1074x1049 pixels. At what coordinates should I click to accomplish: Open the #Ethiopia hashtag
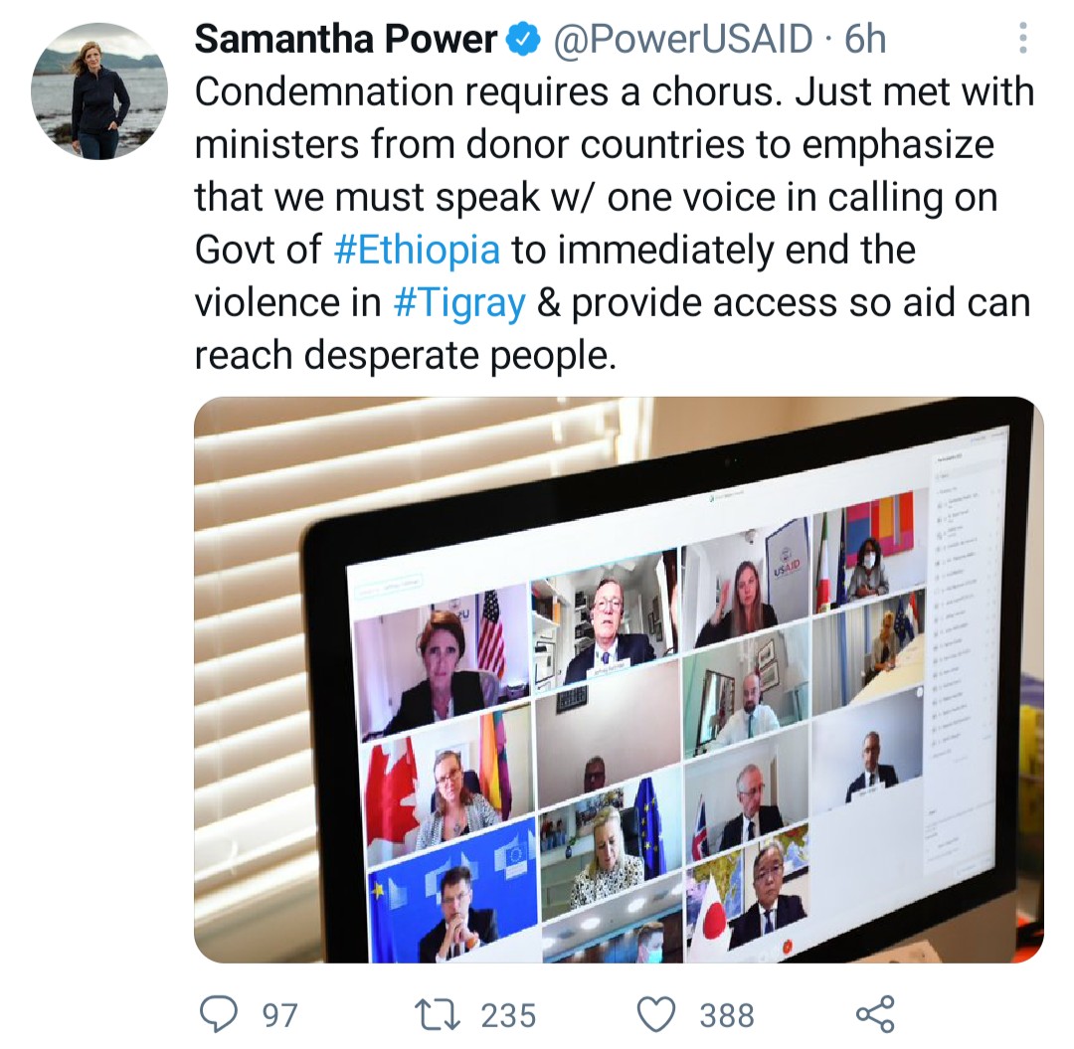point(417,250)
